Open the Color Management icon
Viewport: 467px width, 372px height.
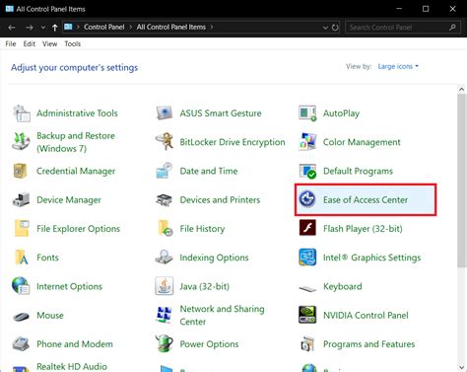(x=307, y=142)
